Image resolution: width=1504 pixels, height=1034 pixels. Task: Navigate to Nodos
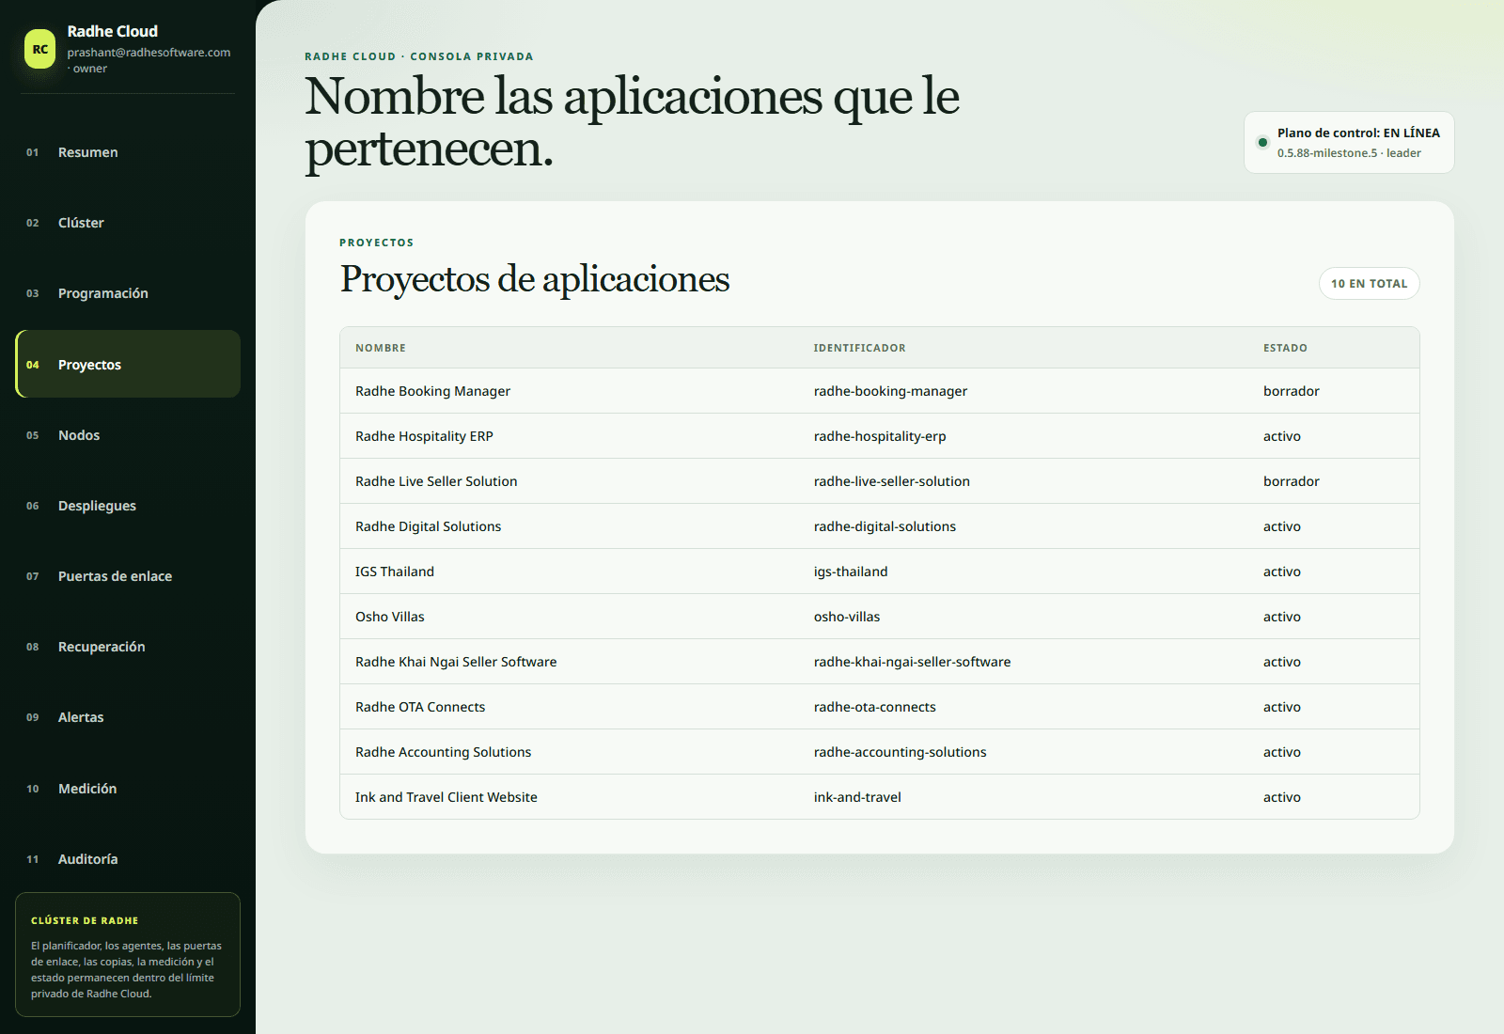128,435
